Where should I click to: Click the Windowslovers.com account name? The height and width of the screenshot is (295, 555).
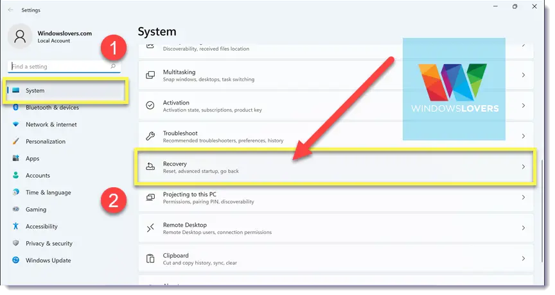click(65, 33)
